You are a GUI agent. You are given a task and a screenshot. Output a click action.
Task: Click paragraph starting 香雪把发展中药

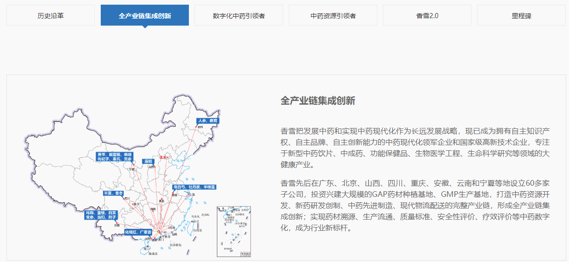(416, 148)
